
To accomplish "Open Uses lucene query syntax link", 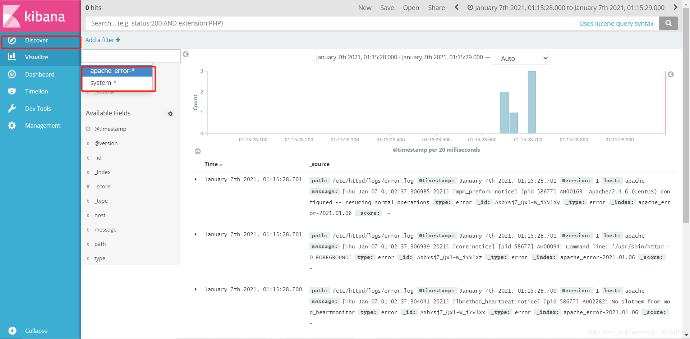I will point(616,23).
